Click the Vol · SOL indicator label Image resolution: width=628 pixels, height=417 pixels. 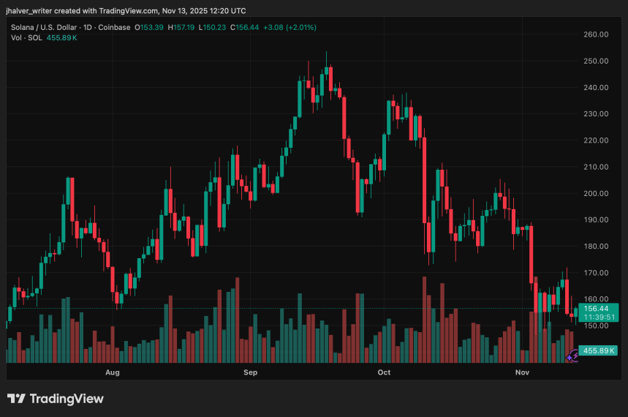click(26, 37)
